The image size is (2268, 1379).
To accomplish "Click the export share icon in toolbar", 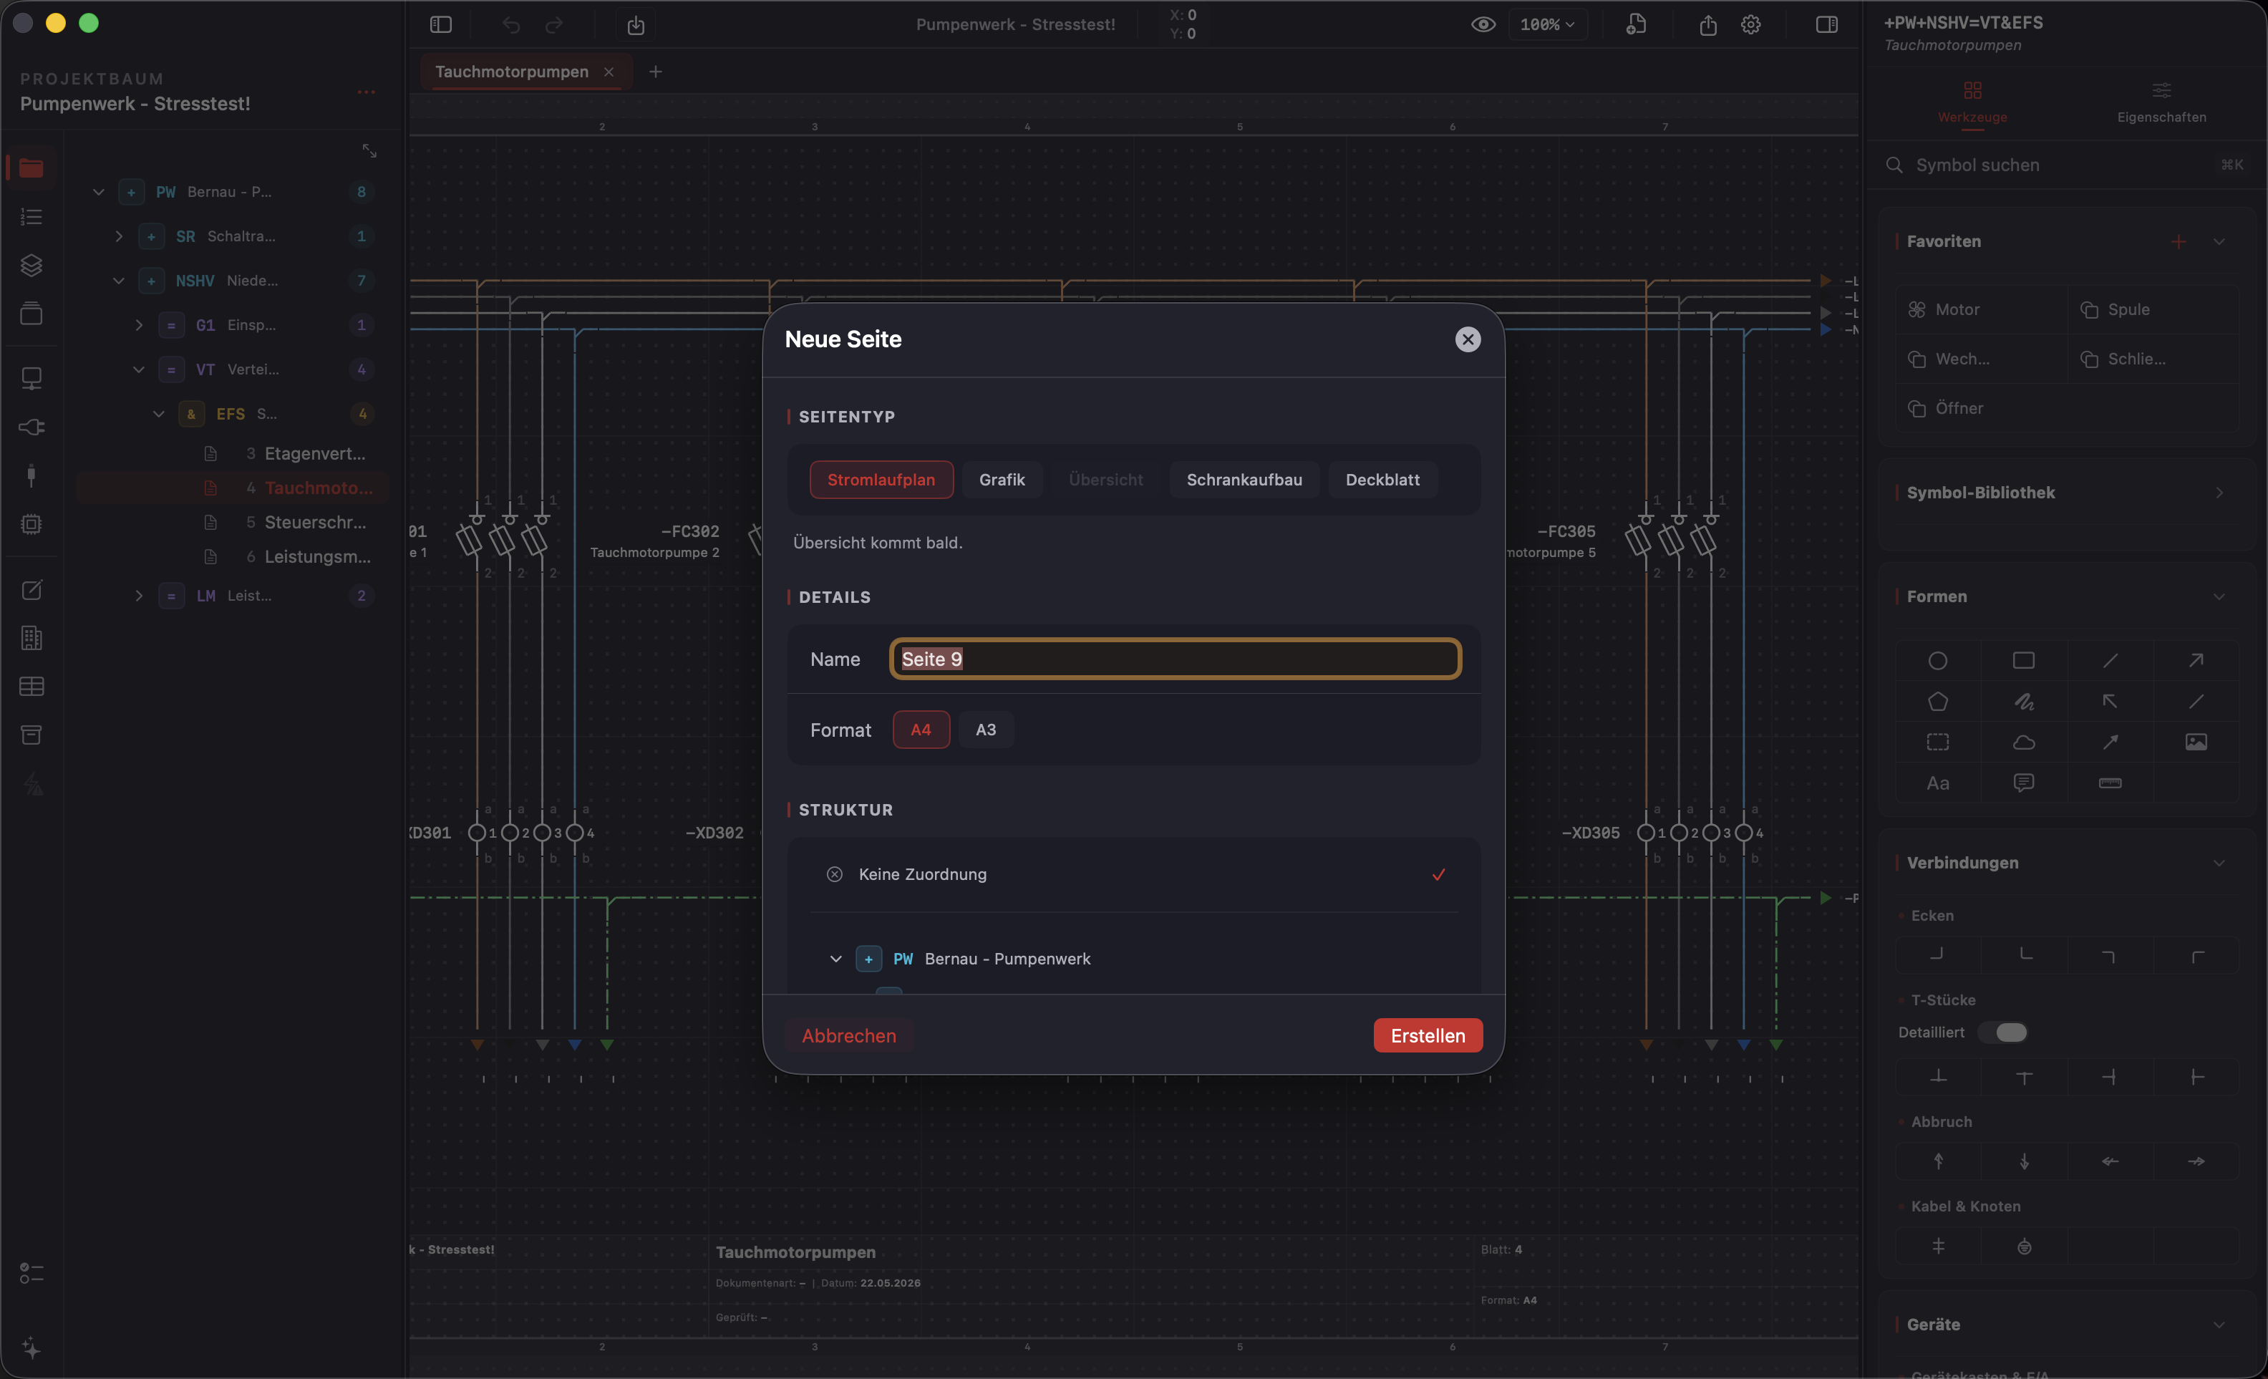I will click(x=1708, y=25).
